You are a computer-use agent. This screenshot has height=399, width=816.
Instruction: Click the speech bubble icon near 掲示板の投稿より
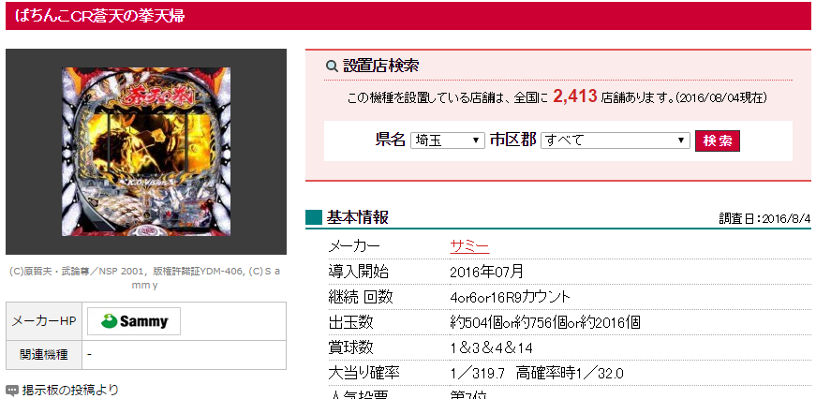tap(11, 390)
